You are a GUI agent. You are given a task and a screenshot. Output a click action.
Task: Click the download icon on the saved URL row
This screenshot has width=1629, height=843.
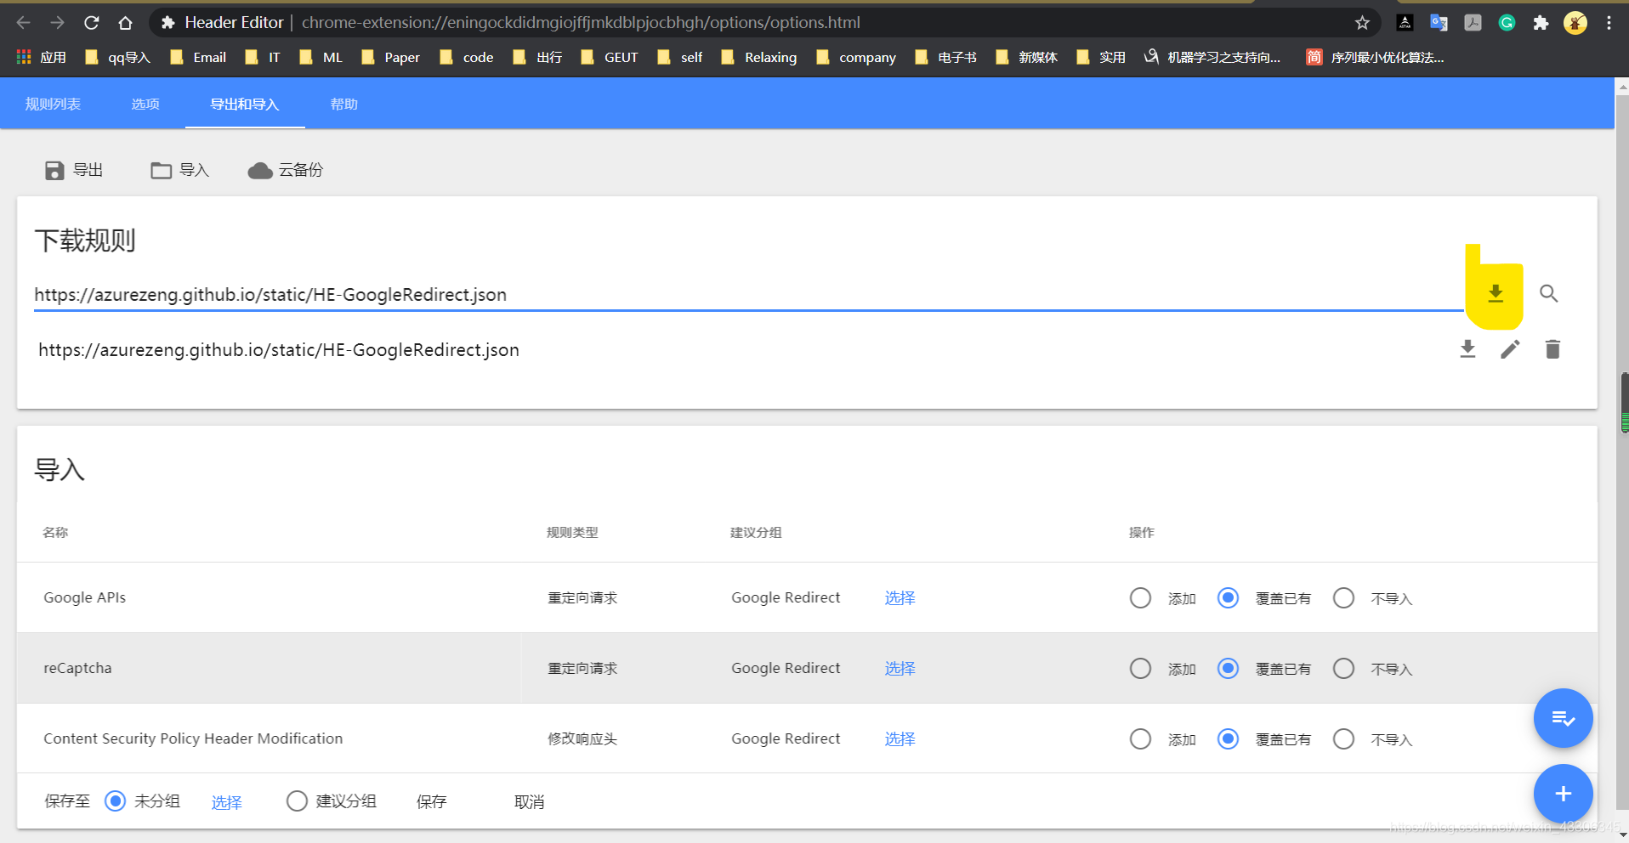click(x=1467, y=348)
